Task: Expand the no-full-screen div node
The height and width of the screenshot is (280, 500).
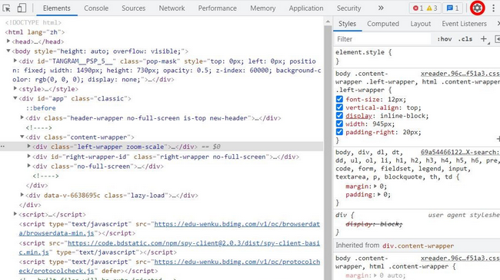Action: click(28, 166)
